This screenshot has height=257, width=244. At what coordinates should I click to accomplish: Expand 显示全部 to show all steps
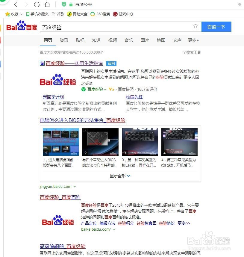(x=120, y=176)
